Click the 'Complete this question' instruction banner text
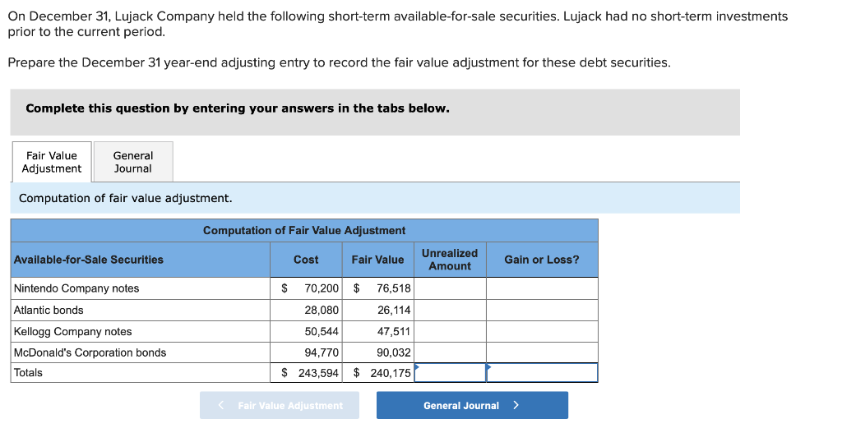842x442 pixels. [x=238, y=108]
